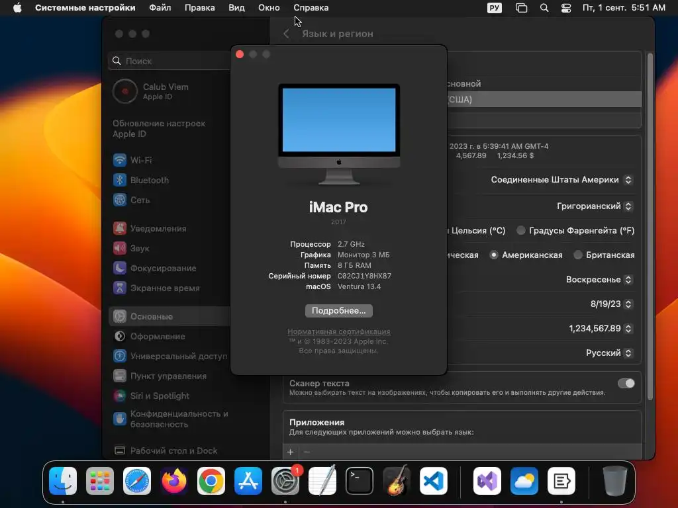
Task: Click the iMac Pro computer image
Action: click(339, 134)
